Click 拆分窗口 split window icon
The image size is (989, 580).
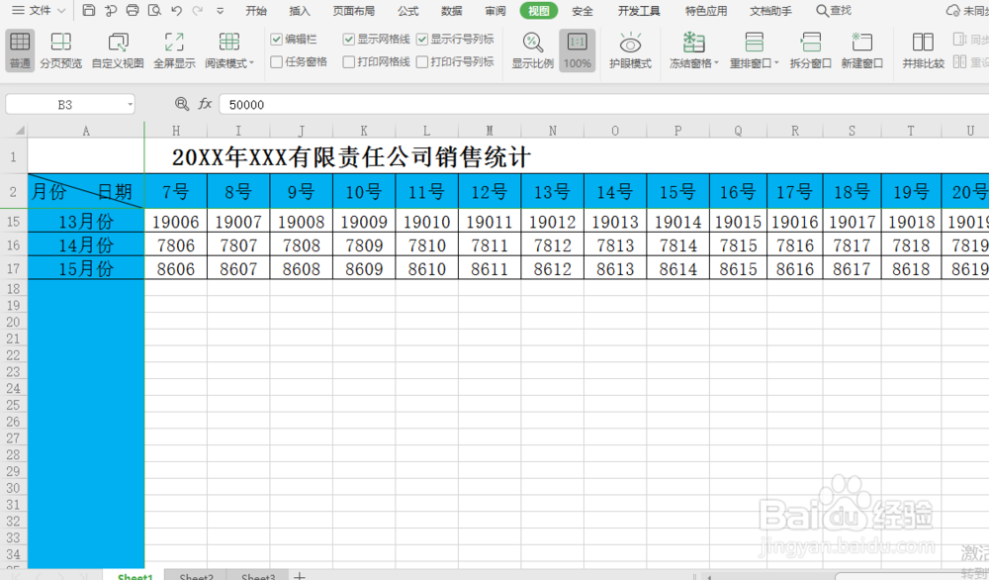tap(811, 50)
